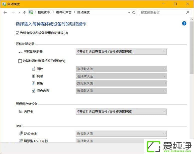Open the 内存卡 action dropdown
Viewport: 194px width, 154px height.
click(121, 111)
